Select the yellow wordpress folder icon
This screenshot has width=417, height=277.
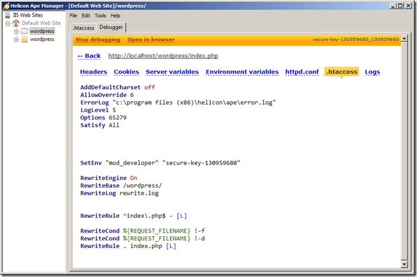tap(24, 40)
